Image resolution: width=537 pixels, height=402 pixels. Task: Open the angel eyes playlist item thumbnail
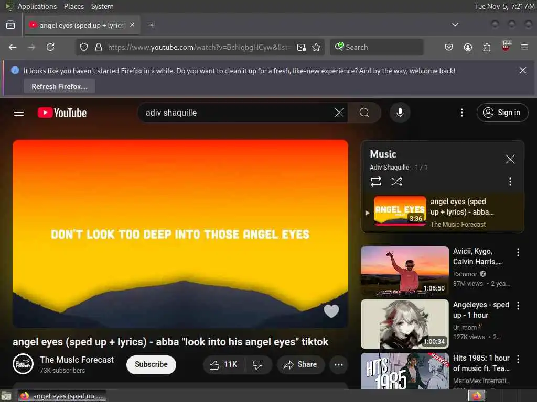400,211
